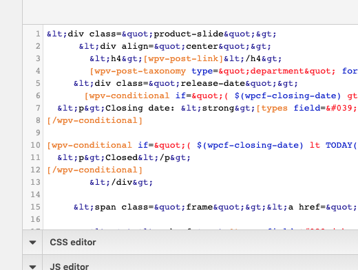Click line 2 align center div code

[x=175, y=47]
